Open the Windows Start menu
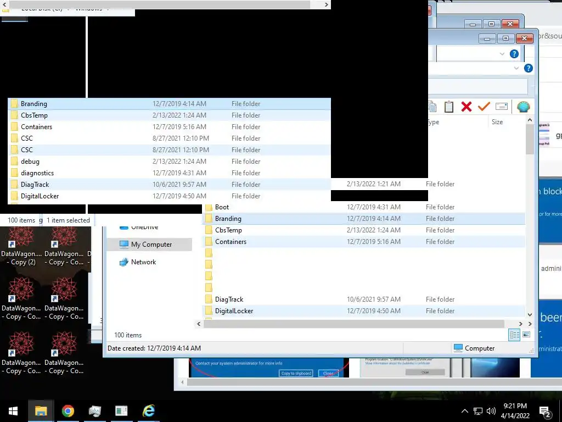 click(x=13, y=411)
